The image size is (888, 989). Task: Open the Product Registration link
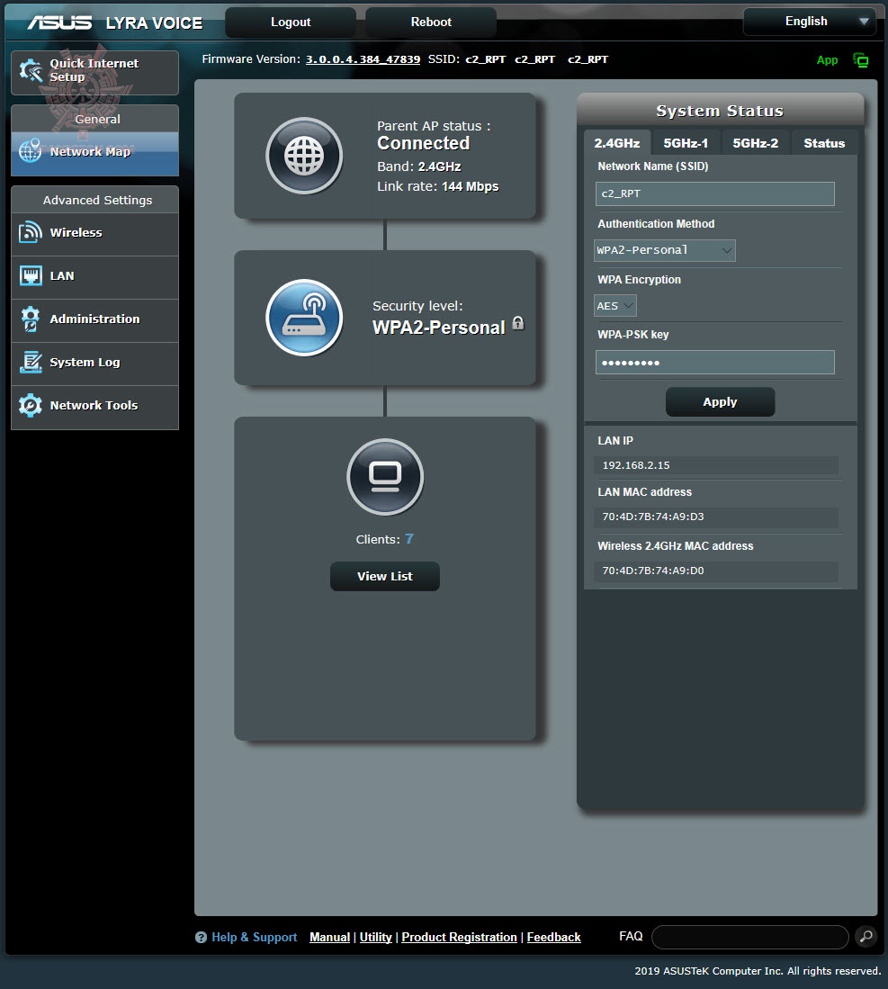(x=459, y=938)
